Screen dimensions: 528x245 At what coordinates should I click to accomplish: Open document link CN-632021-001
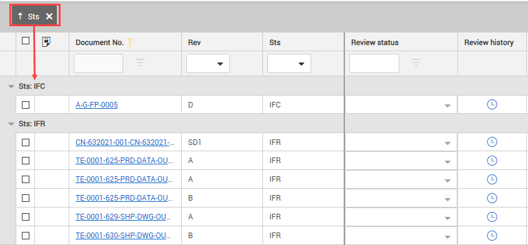[x=125, y=142]
